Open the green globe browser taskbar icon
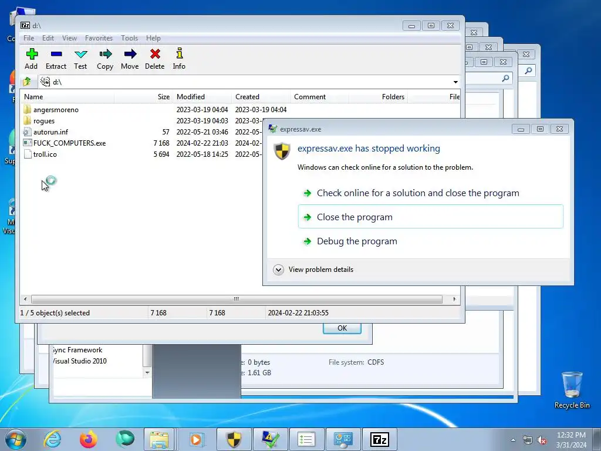Viewport: 601px width, 451px height. tap(125, 439)
